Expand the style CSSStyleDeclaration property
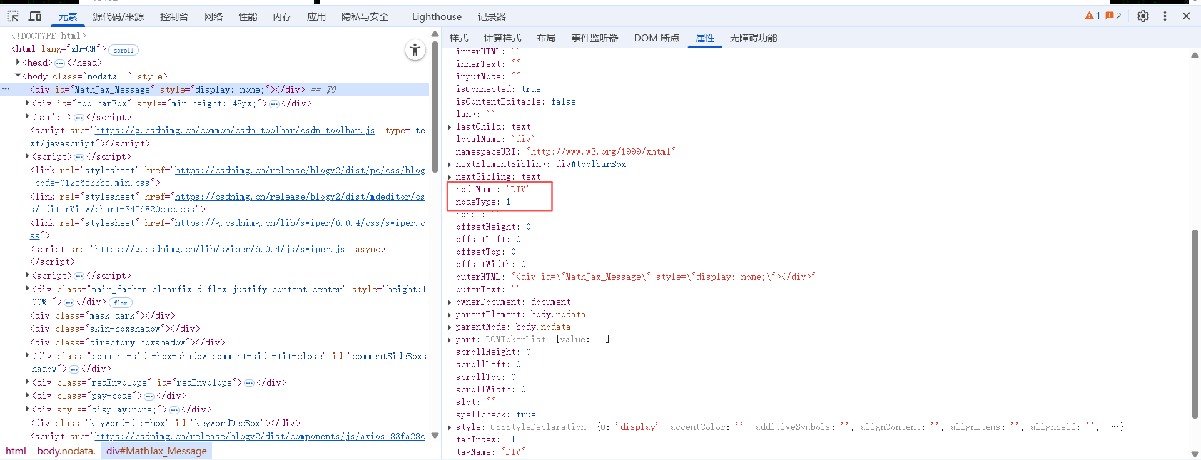The height and width of the screenshot is (460, 1201). (x=450, y=427)
